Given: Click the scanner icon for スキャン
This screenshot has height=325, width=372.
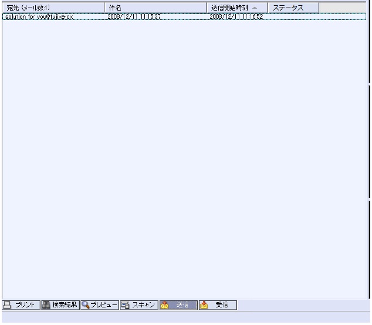Looking at the screenshot, I should coord(125,305).
